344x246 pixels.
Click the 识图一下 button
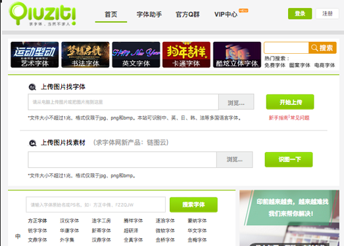[x=289, y=159]
